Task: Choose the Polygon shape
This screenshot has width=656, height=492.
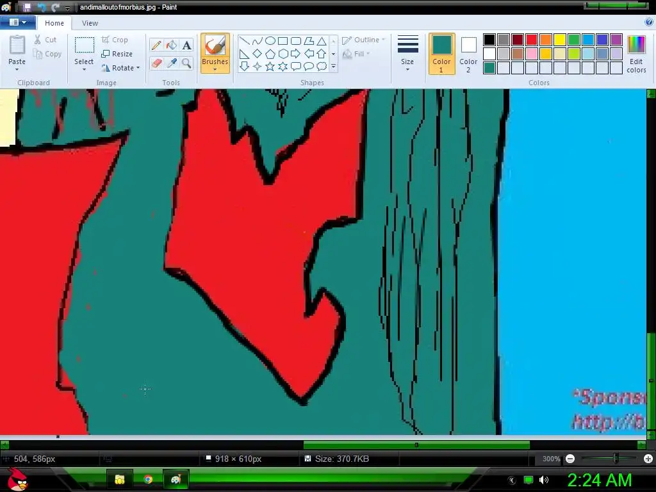Action: [x=309, y=41]
